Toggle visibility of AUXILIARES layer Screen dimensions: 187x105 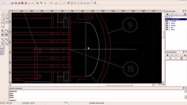click(167, 19)
